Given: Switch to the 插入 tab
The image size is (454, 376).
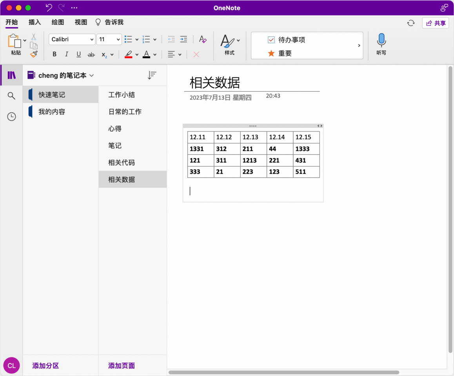Looking at the screenshot, I should (x=35, y=22).
